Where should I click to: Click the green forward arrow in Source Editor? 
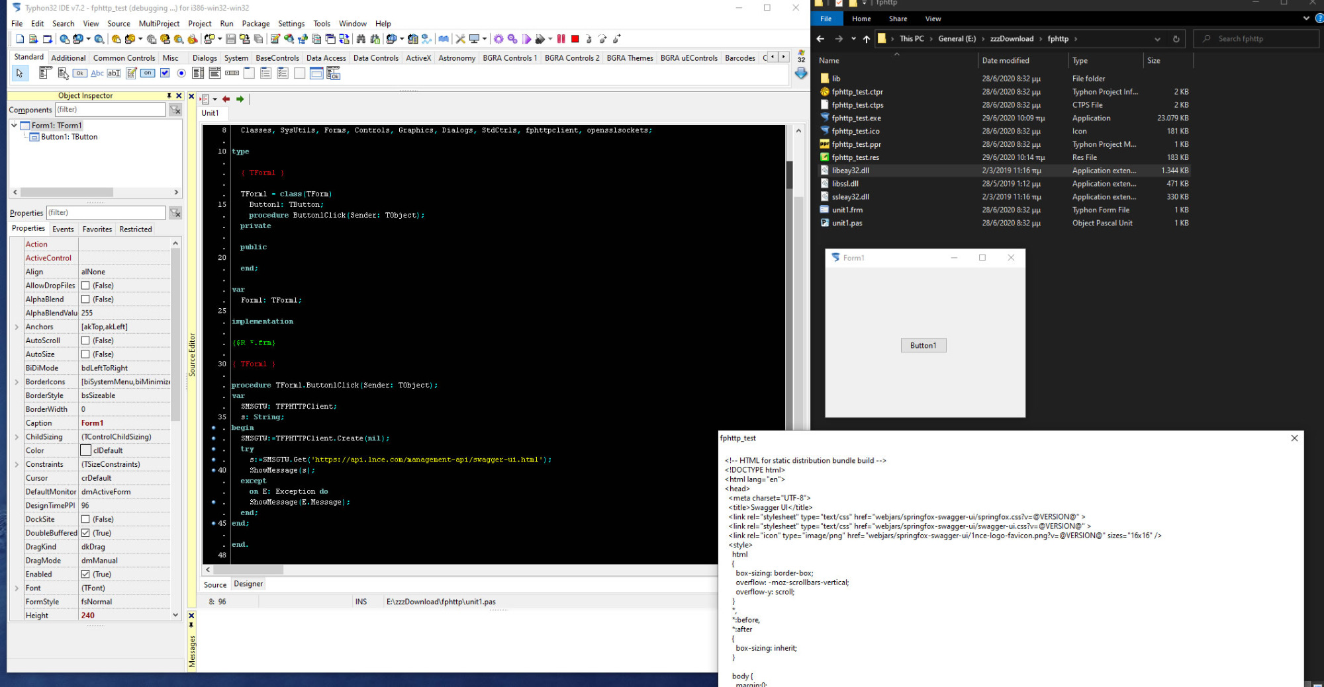click(x=240, y=99)
